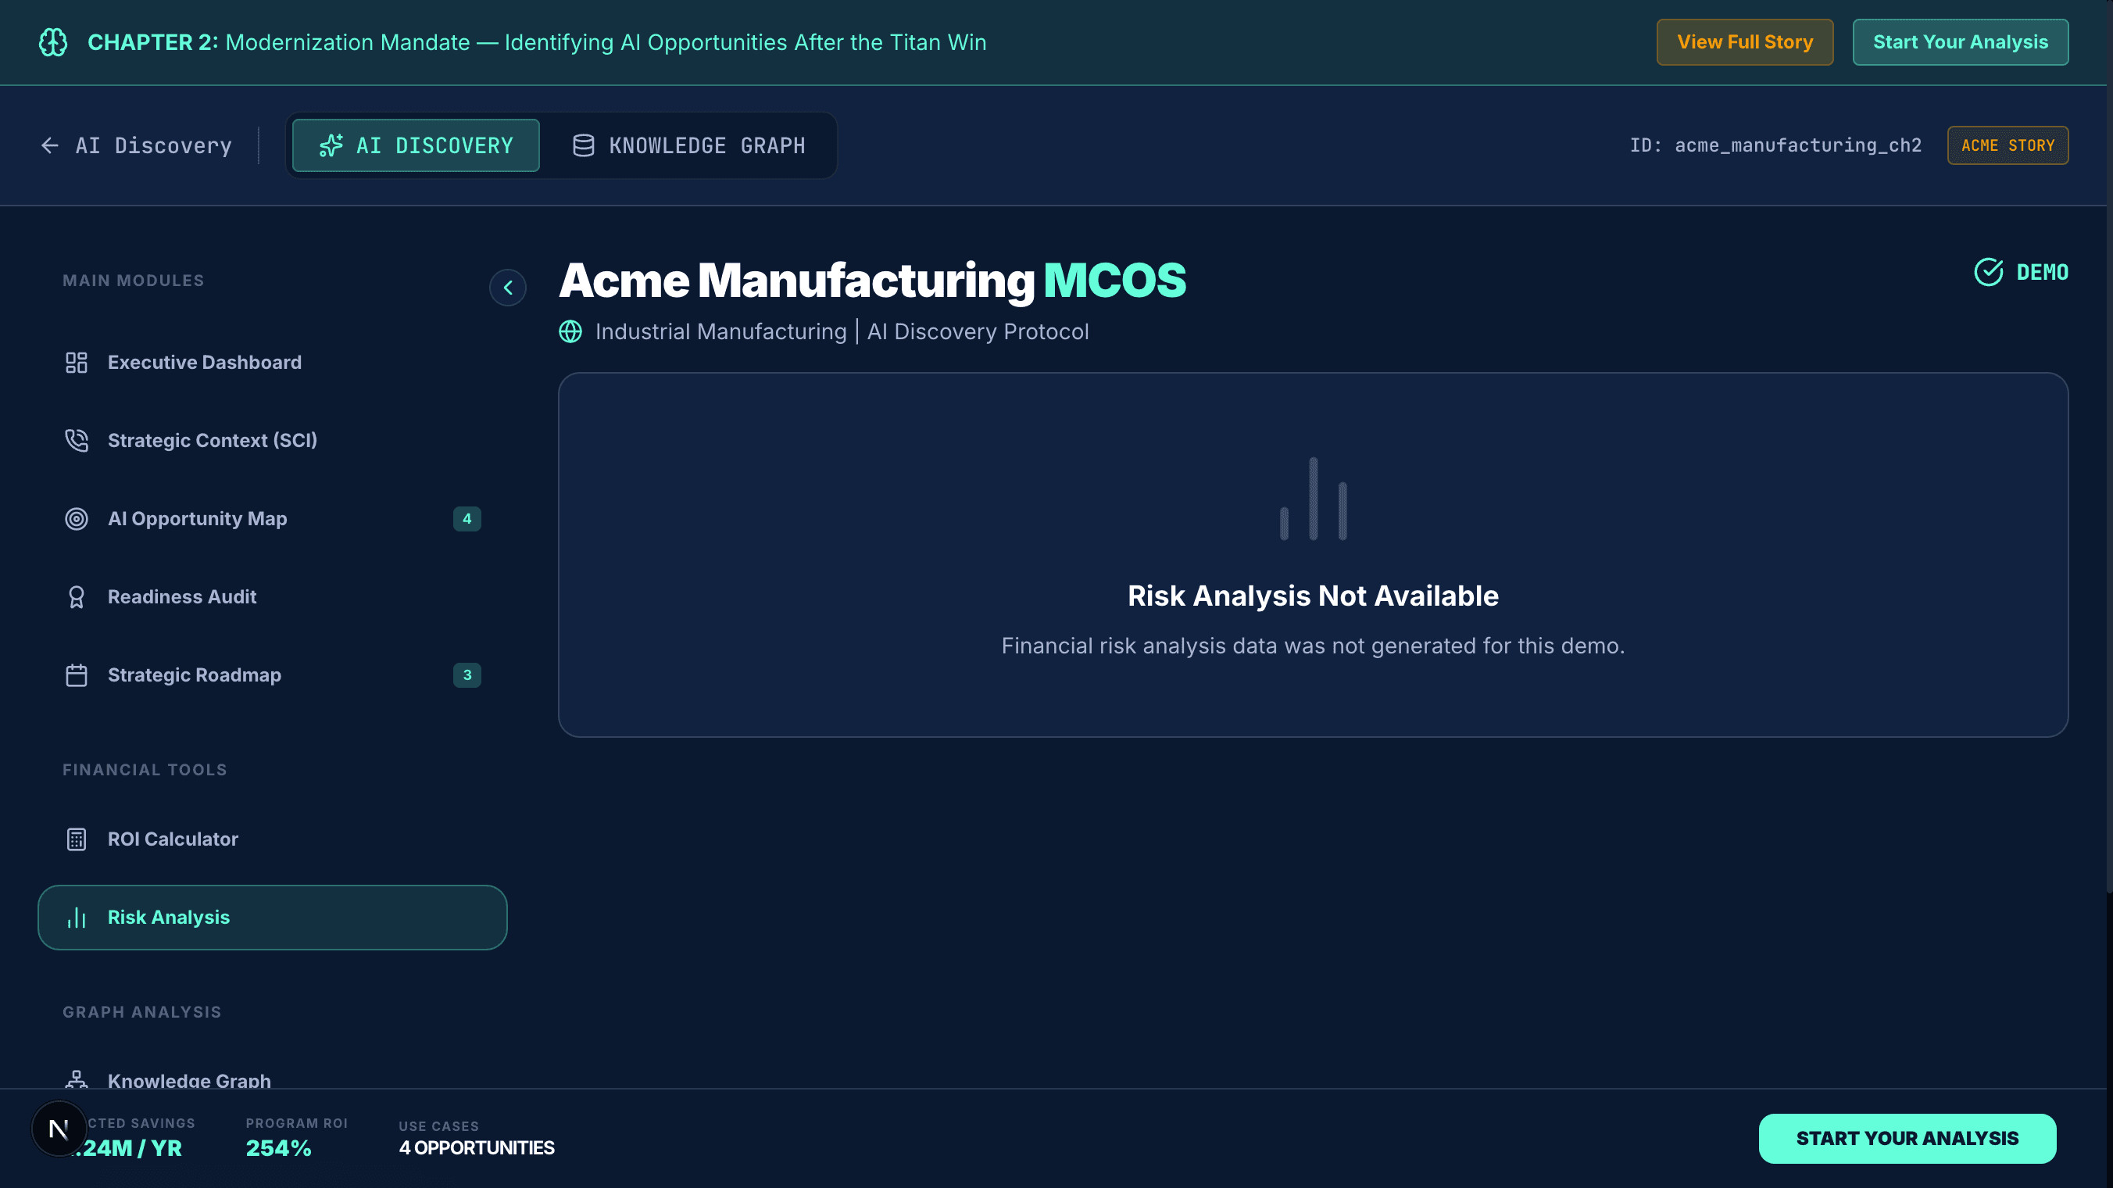Select Risk Analysis in Financial Tools

click(272, 918)
